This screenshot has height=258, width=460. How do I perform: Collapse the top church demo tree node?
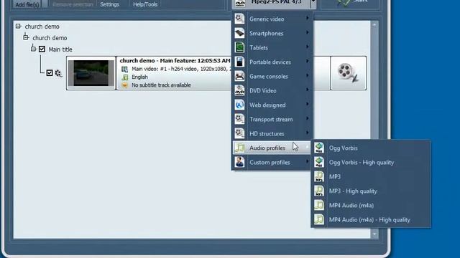(x=18, y=27)
